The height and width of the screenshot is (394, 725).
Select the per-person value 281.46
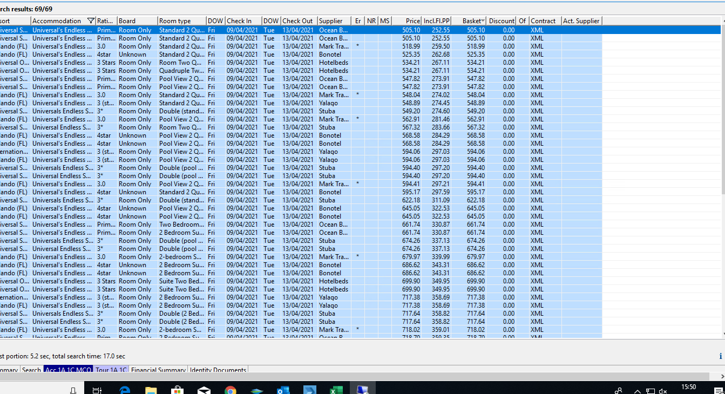pos(441,119)
